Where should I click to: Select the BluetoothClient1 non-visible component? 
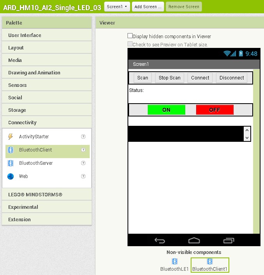click(x=210, y=264)
